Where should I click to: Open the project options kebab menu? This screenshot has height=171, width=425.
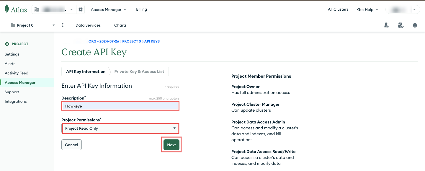point(63,25)
